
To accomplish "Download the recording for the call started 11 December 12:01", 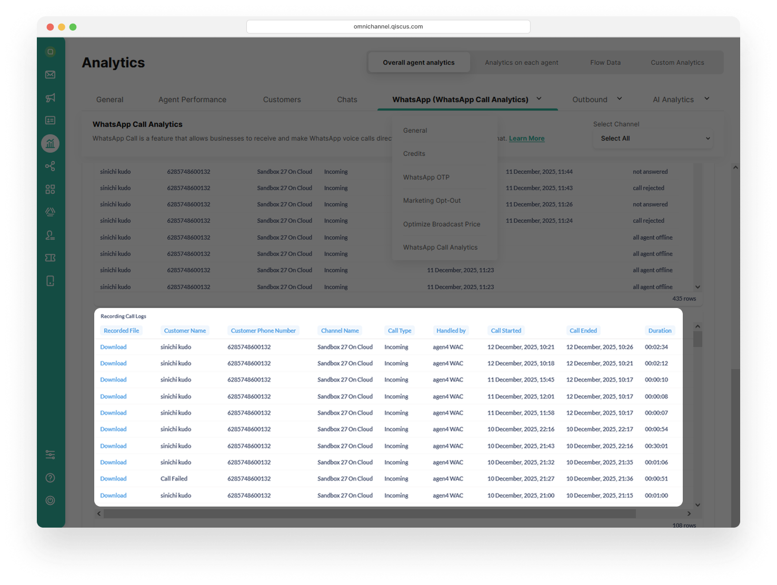I will (113, 396).
